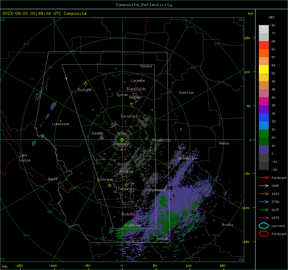Click yellow Y marker northwest of RockyMH

coord(67,78)
